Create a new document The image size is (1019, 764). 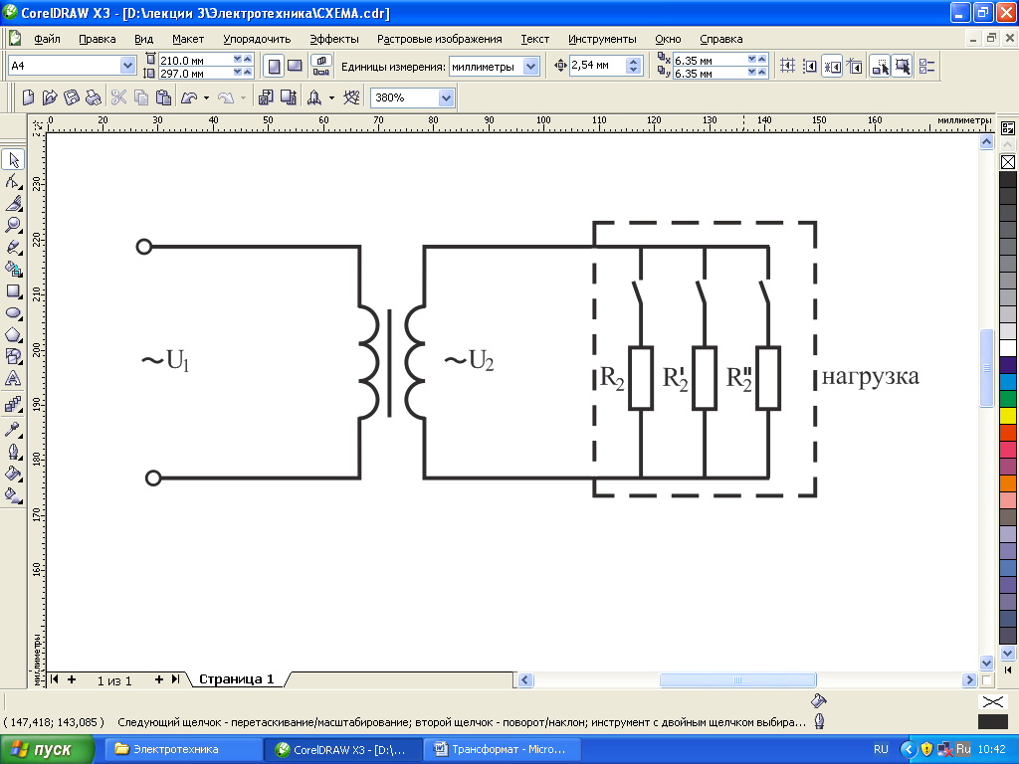pos(28,97)
